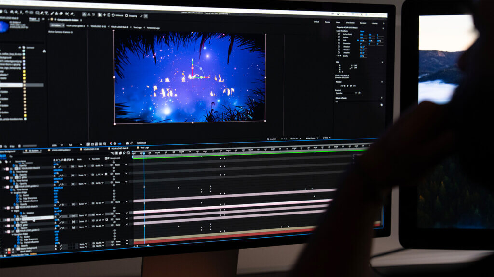494x277 pixels.
Task: Select the Rectangle shape tool
Action: [37, 13]
